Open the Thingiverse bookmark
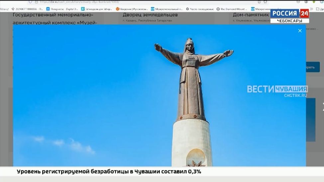 pos(62,9)
